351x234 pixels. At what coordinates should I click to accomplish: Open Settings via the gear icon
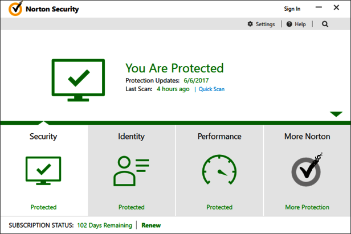point(250,24)
